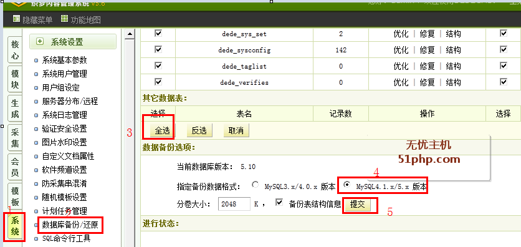Open 计划任务管理

[64, 211]
